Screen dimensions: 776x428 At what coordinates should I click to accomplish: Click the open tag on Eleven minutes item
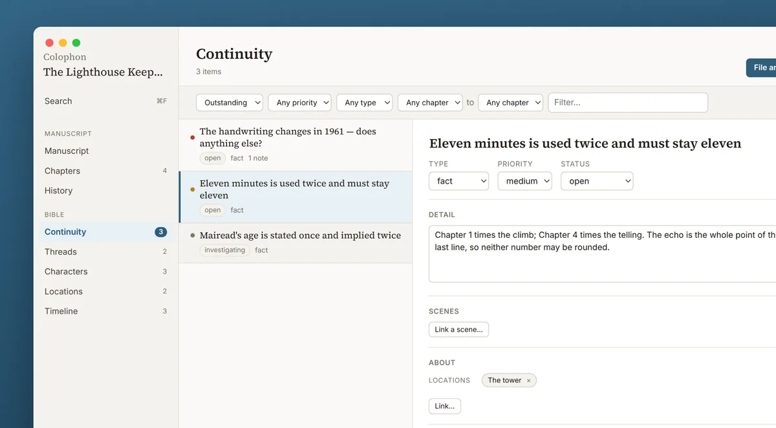point(213,209)
